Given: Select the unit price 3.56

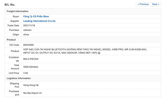Looking at the screenshot, I should click(x=25, y=73).
